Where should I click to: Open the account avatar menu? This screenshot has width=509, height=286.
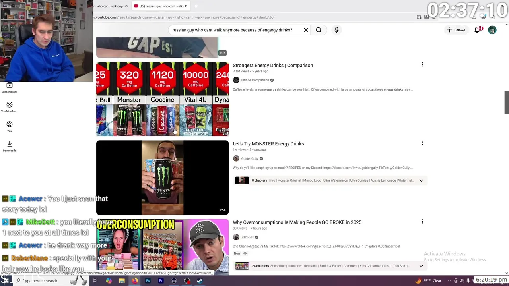(492, 30)
